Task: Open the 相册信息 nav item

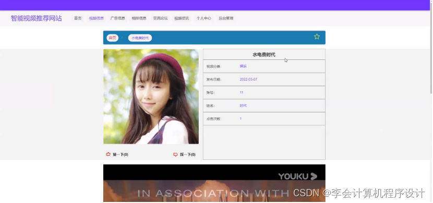Action: coord(139,18)
